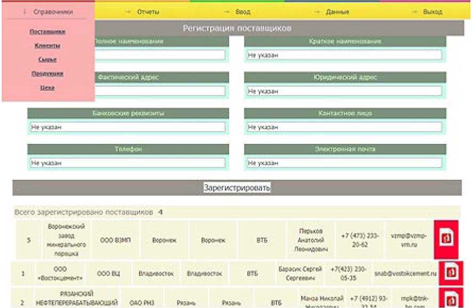Viewport: 472px width, 308px height.
Task: Click the 'Всего зарегистрировано поставщиков' summary text
Action: (88, 212)
